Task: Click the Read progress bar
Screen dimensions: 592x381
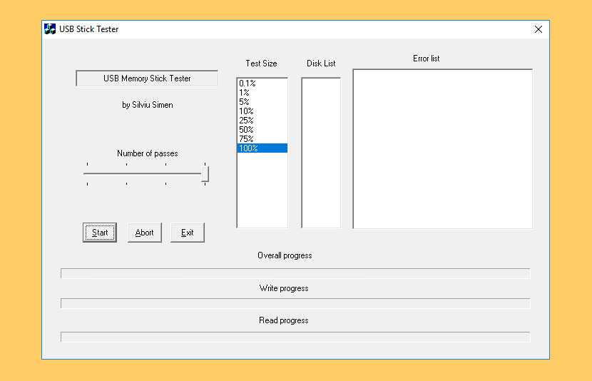Action: point(295,337)
